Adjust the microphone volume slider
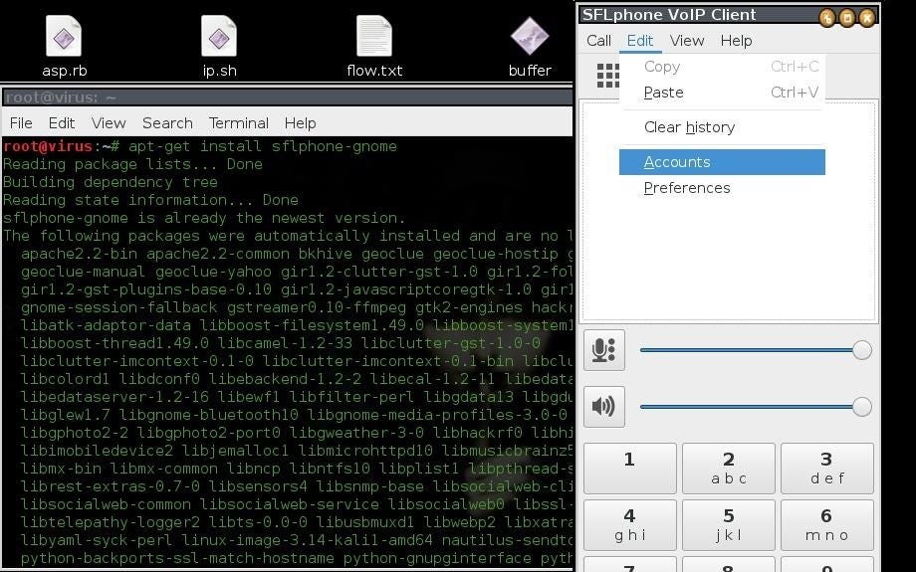Screen dimensions: 916x572 coord(756,350)
